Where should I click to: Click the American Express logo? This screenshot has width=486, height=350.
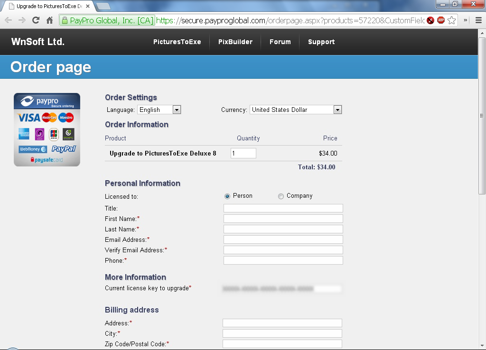pyautogui.click(x=24, y=134)
